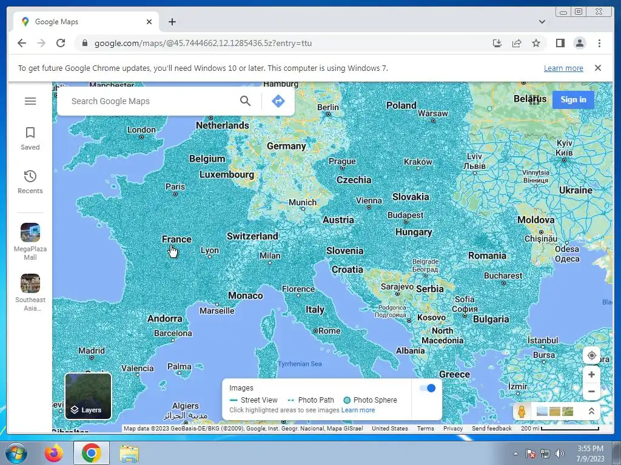Zoom out with the minus button
621x465 pixels.
(x=591, y=392)
